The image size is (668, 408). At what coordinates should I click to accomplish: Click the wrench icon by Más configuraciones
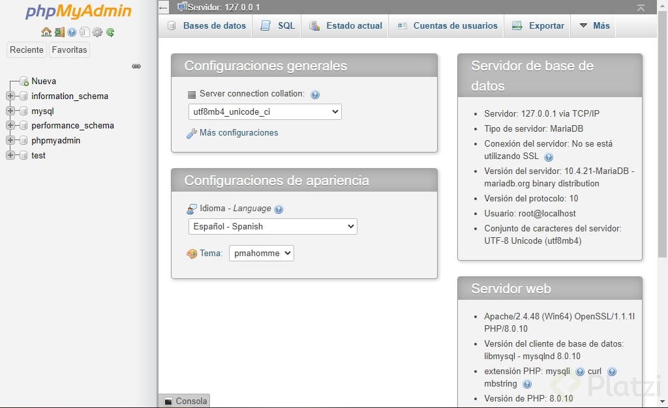click(192, 133)
